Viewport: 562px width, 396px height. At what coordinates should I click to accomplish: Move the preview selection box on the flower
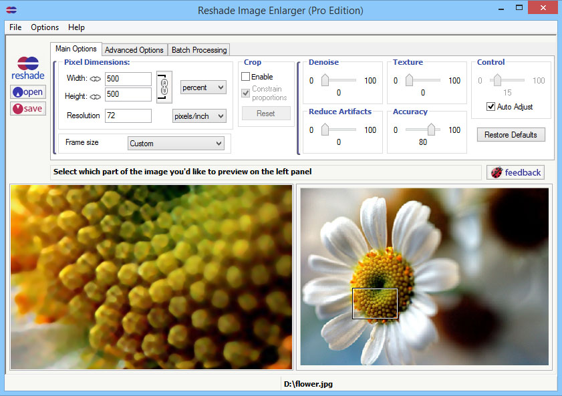pyautogui.click(x=374, y=303)
